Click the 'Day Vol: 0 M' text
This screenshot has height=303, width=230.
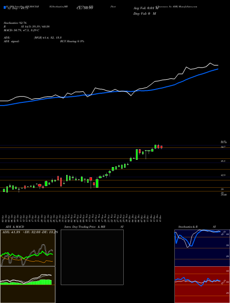(x=144, y=13)
